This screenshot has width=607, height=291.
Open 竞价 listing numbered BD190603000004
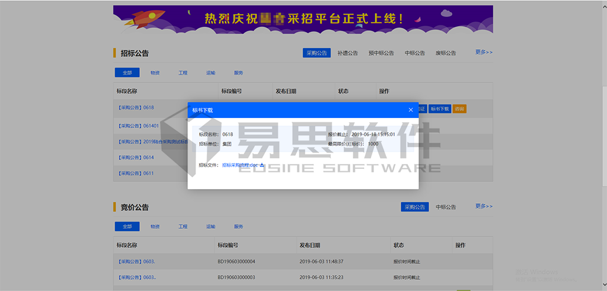(x=136, y=261)
